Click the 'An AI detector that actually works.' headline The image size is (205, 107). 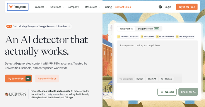pos(46,45)
